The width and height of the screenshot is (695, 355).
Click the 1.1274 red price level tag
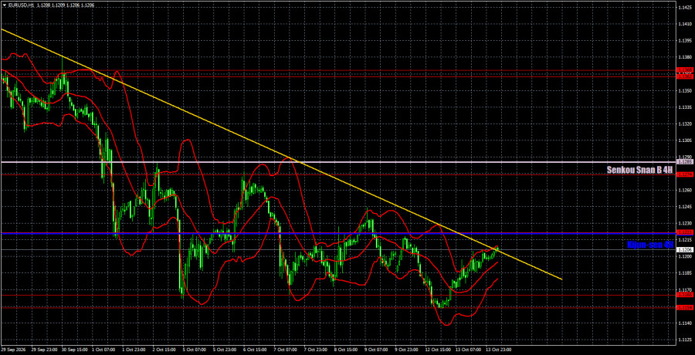[x=684, y=174]
